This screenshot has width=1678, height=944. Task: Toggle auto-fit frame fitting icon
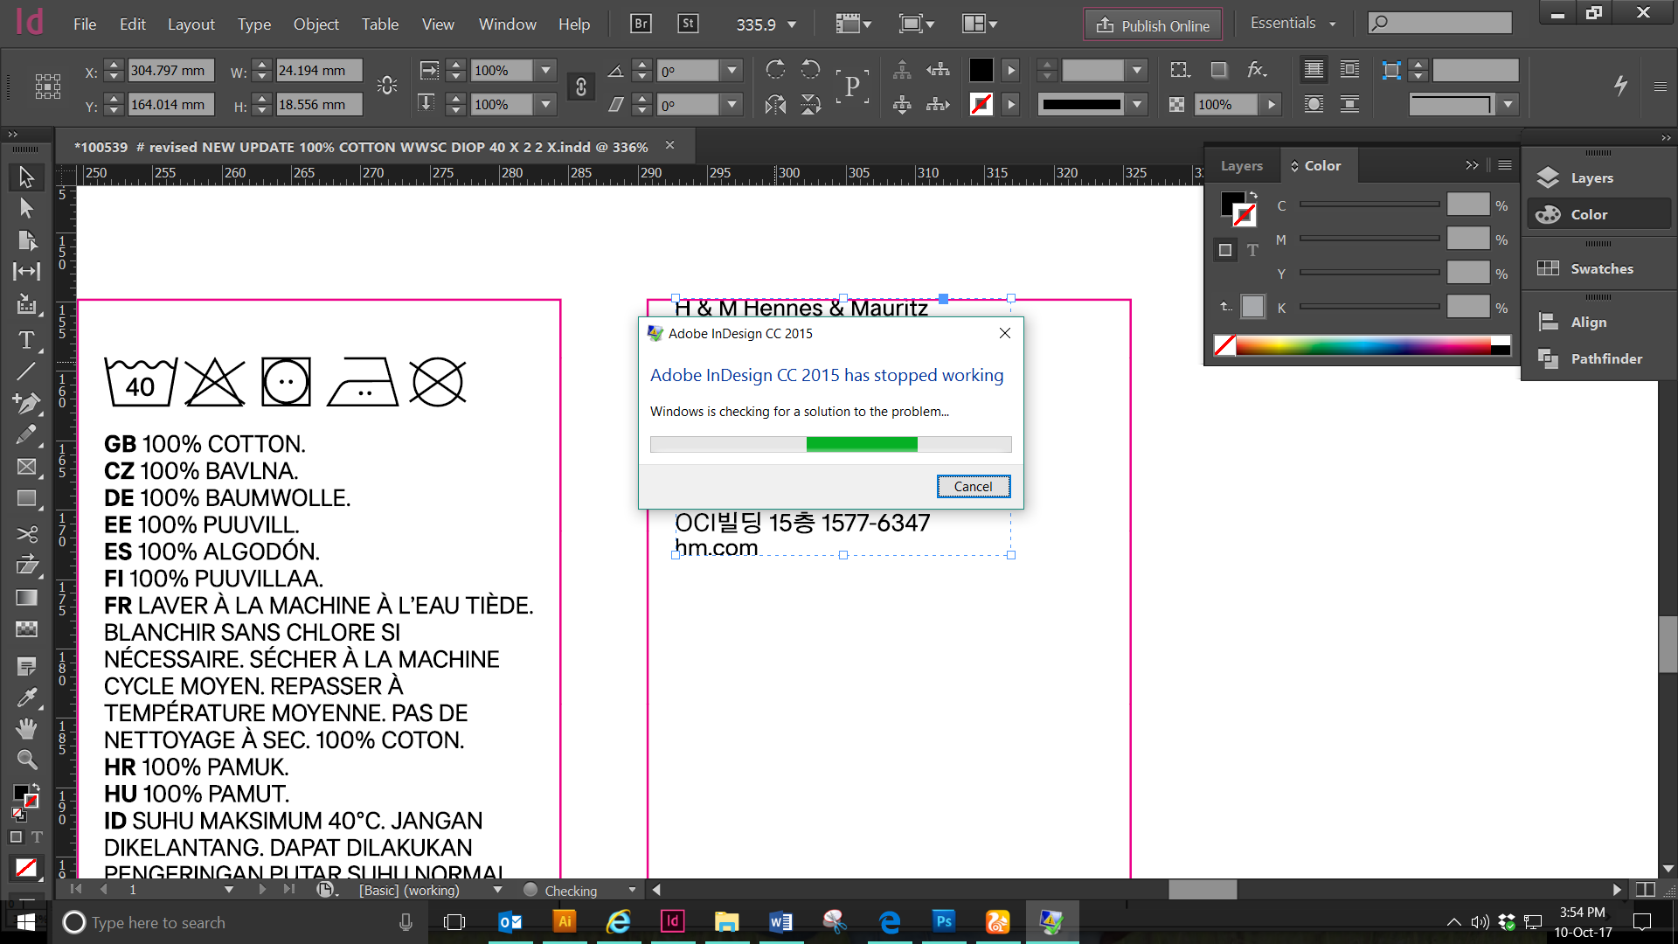pyautogui.click(x=1391, y=70)
